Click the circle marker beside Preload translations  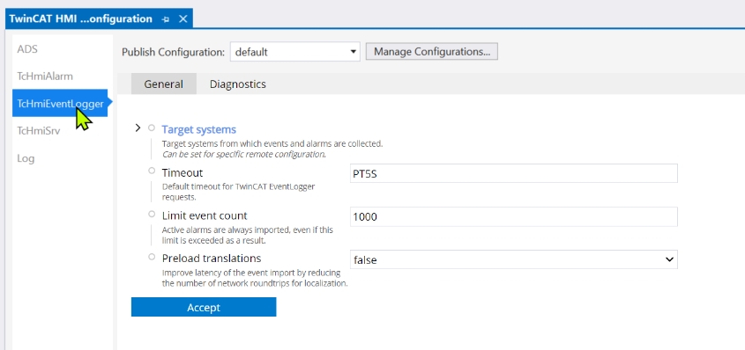pos(152,257)
